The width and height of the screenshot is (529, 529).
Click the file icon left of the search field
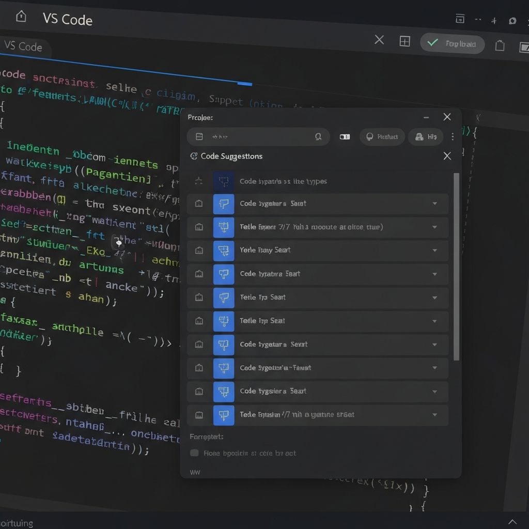pyautogui.click(x=199, y=136)
